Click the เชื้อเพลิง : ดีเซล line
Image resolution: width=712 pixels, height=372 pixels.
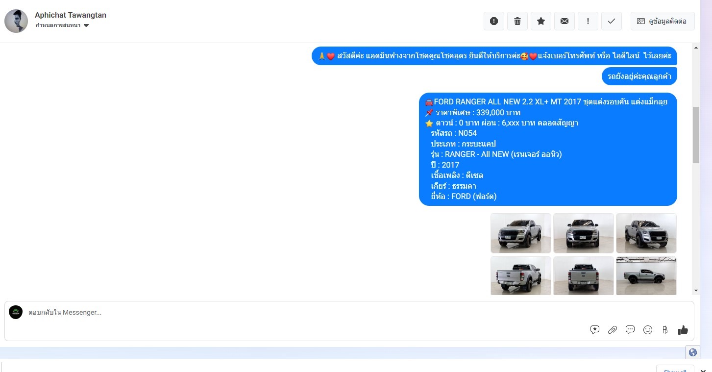coord(457,175)
